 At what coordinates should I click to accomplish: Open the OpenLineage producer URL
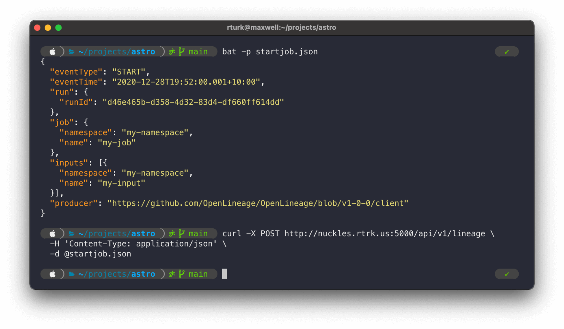[x=258, y=203]
